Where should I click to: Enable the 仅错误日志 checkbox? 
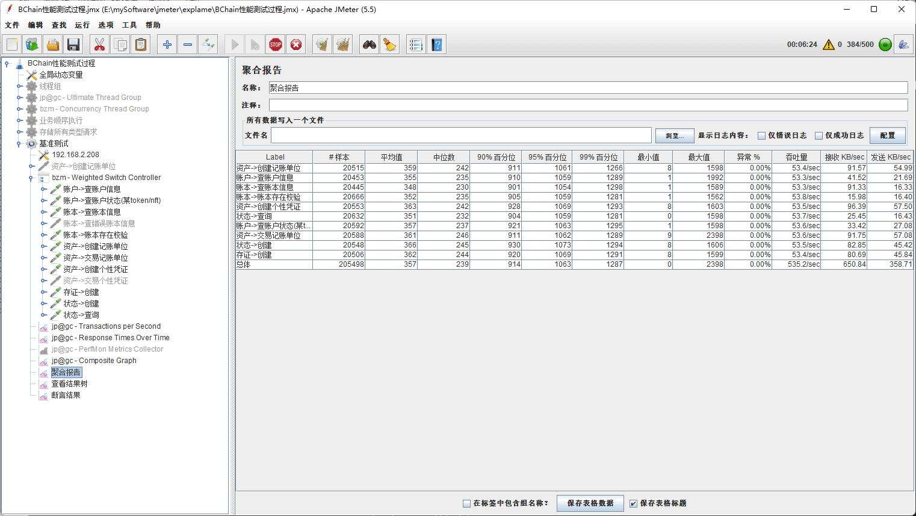[x=761, y=135]
